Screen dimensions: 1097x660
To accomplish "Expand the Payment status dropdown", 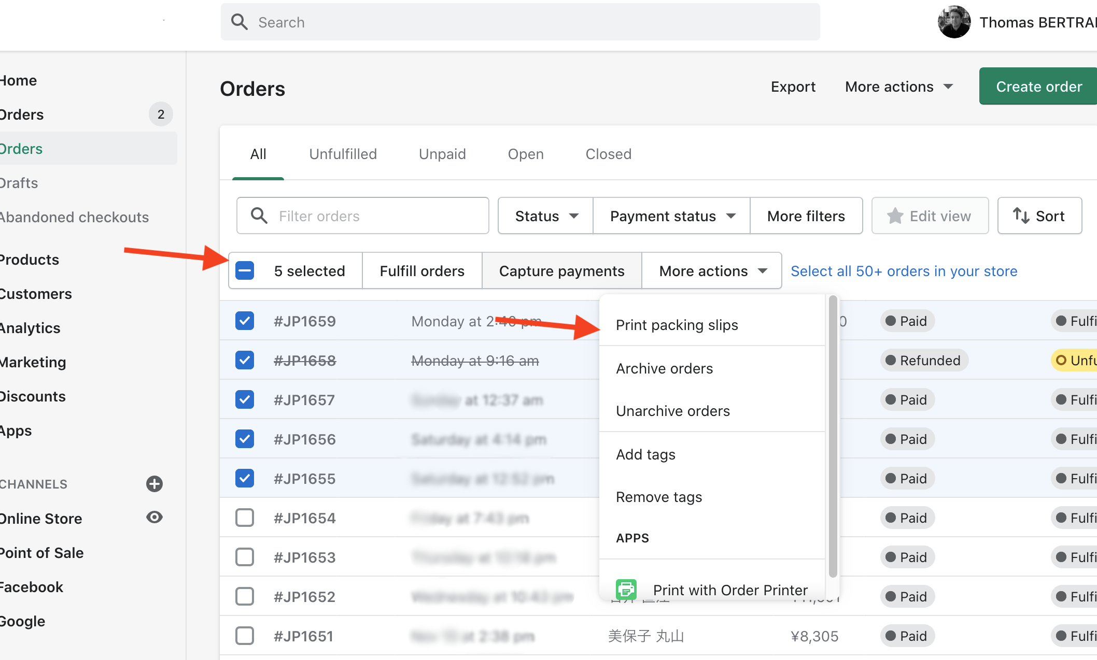I will [671, 216].
